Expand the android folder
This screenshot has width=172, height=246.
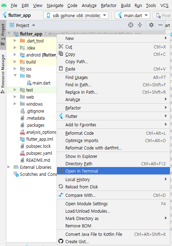[15, 55]
